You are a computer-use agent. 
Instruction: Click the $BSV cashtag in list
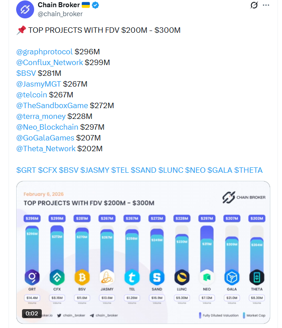tap(26, 73)
